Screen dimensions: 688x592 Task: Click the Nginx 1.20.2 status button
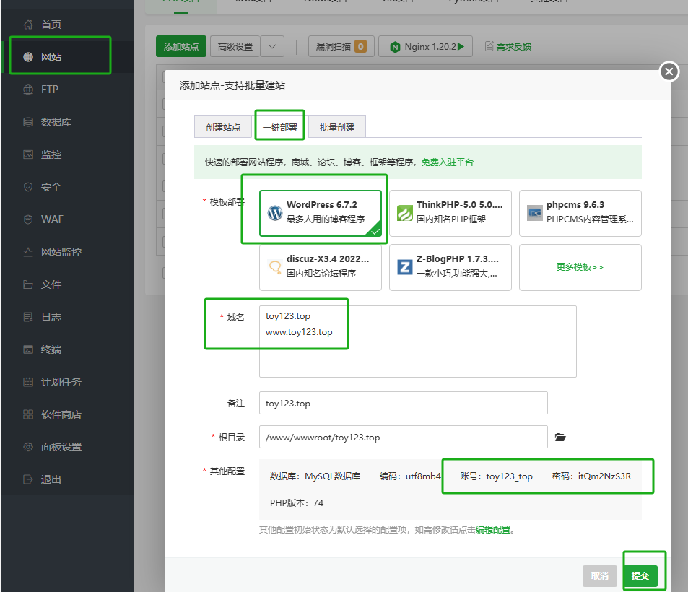click(425, 46)
